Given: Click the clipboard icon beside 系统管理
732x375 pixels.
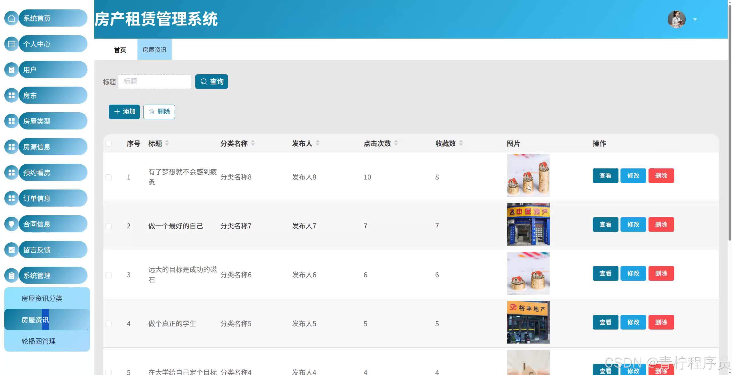Looking at the screenshot, I should point(11,276).
